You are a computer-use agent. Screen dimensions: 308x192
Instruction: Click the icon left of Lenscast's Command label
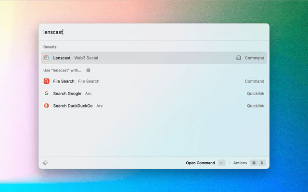pos(238,58)
